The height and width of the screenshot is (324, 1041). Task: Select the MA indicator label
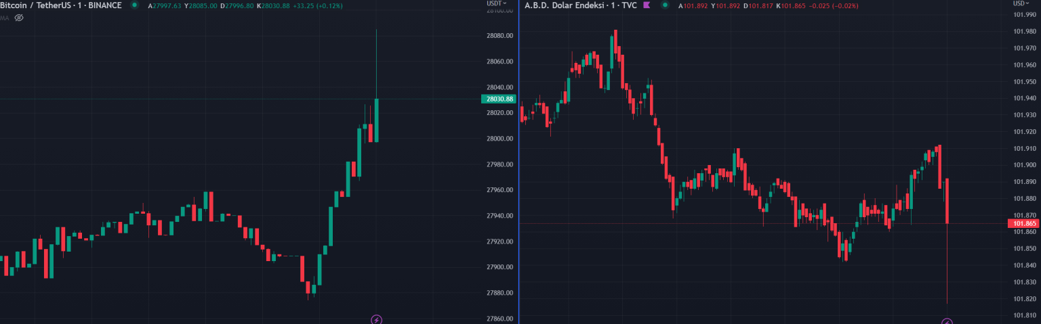click(5, 18)
